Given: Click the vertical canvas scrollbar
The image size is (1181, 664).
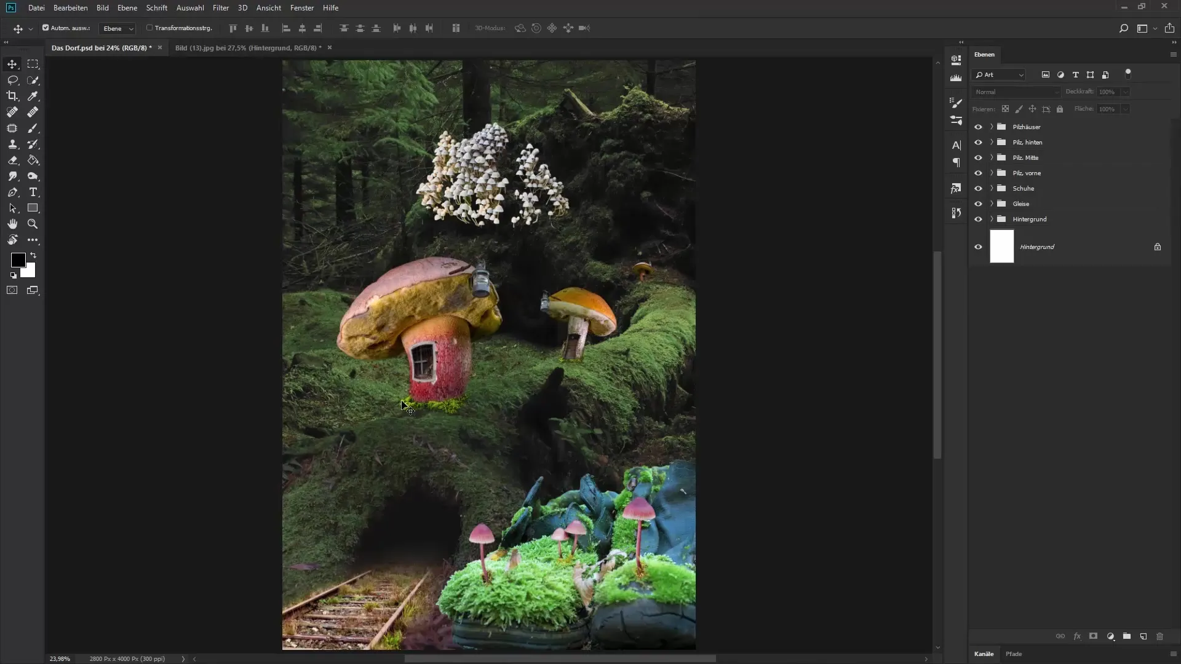Looking at the screenshot, I should (937, 355).
